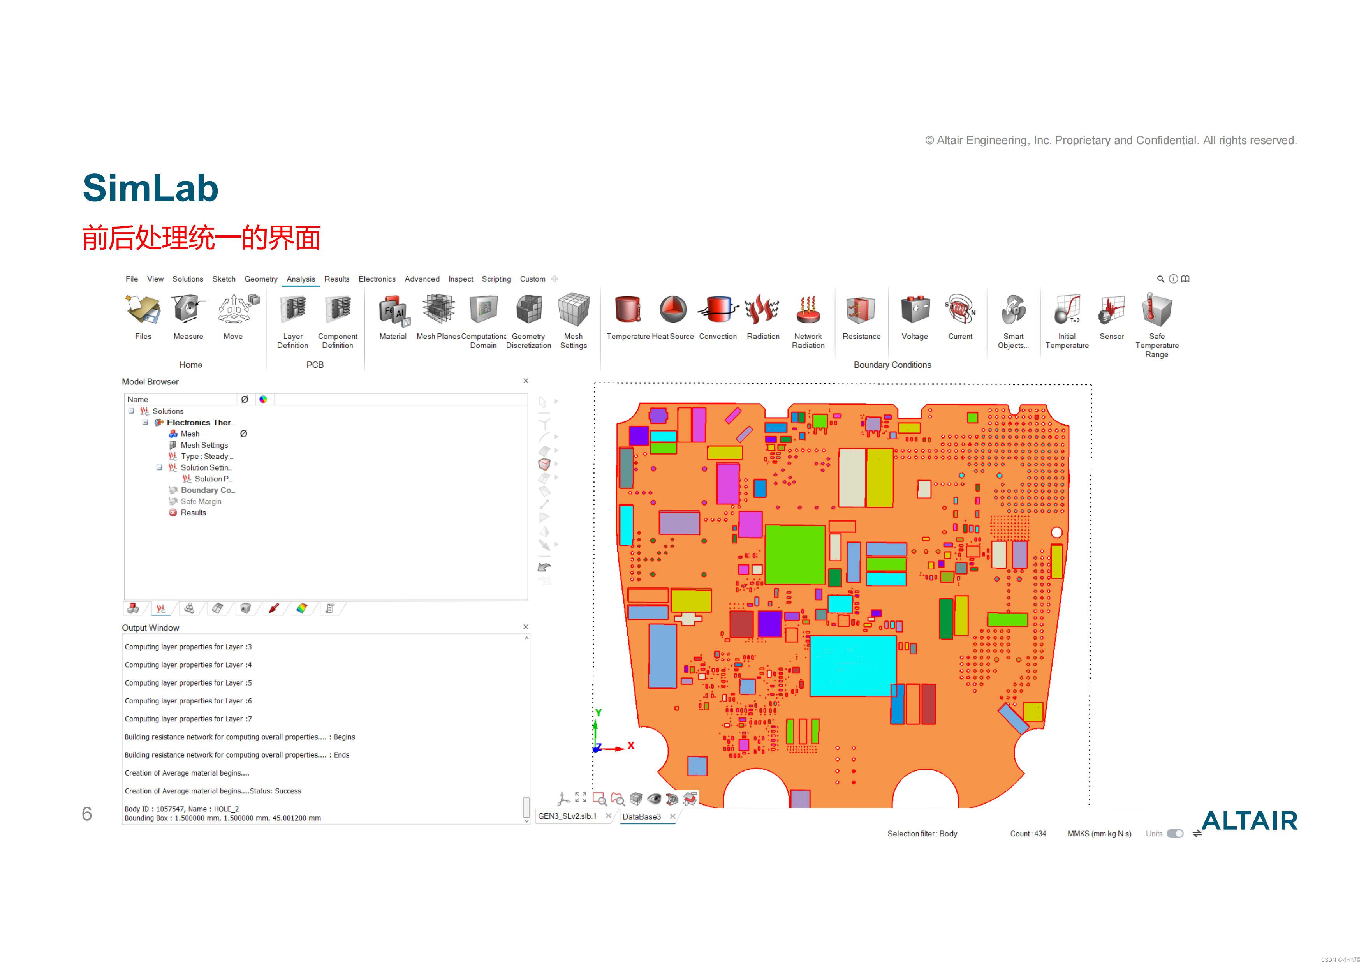Add a custom ribbon tab with plus
The height and width of the screenshot is (966, 1366).
(x=554, y=279)
